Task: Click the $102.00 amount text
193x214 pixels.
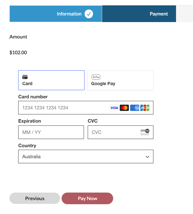Action: pos(18,53)
